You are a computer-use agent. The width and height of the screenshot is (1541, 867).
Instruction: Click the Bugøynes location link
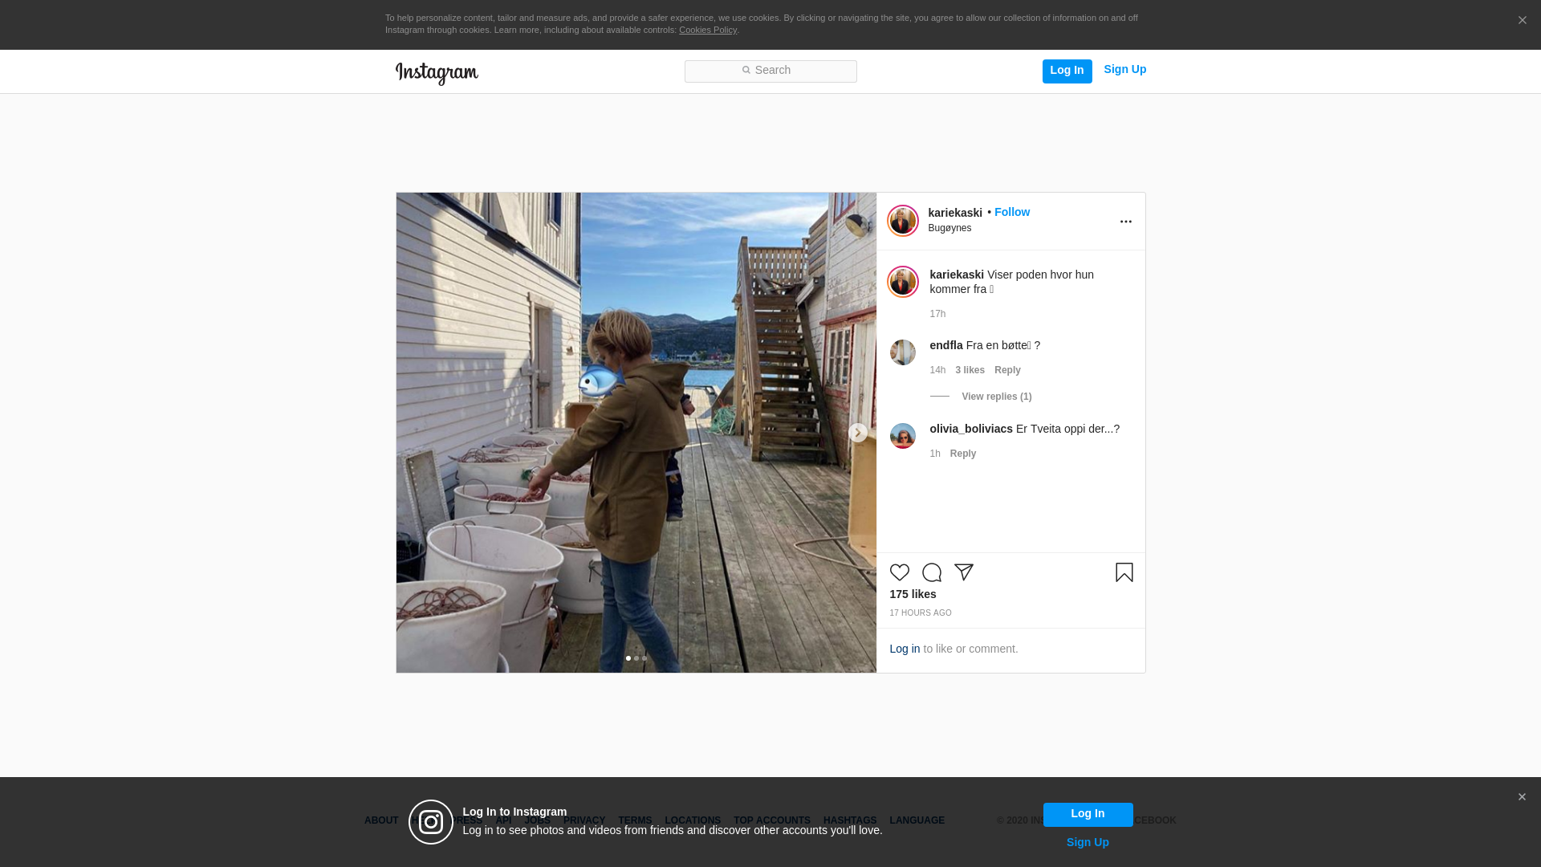pyautogui.click(x=949, y=228)
